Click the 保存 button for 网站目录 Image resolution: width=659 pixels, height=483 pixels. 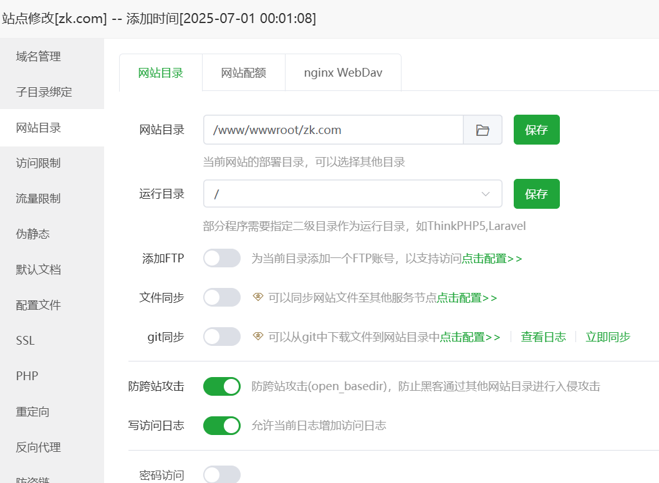click(x=536, y=129)
